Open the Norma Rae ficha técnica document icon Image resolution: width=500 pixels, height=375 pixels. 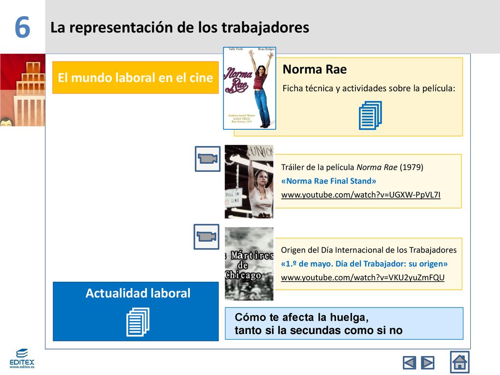pyautogui.click(x=370, y=115)
